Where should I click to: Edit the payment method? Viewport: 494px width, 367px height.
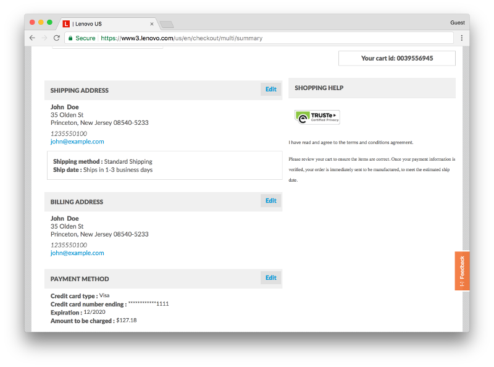point(271,277)
